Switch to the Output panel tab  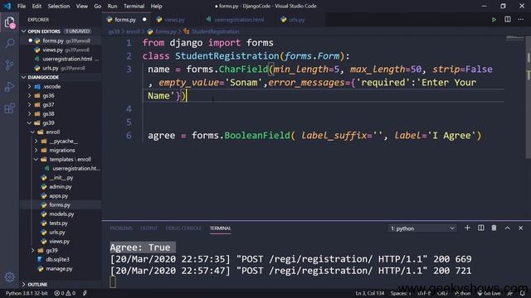pos(149,228)
